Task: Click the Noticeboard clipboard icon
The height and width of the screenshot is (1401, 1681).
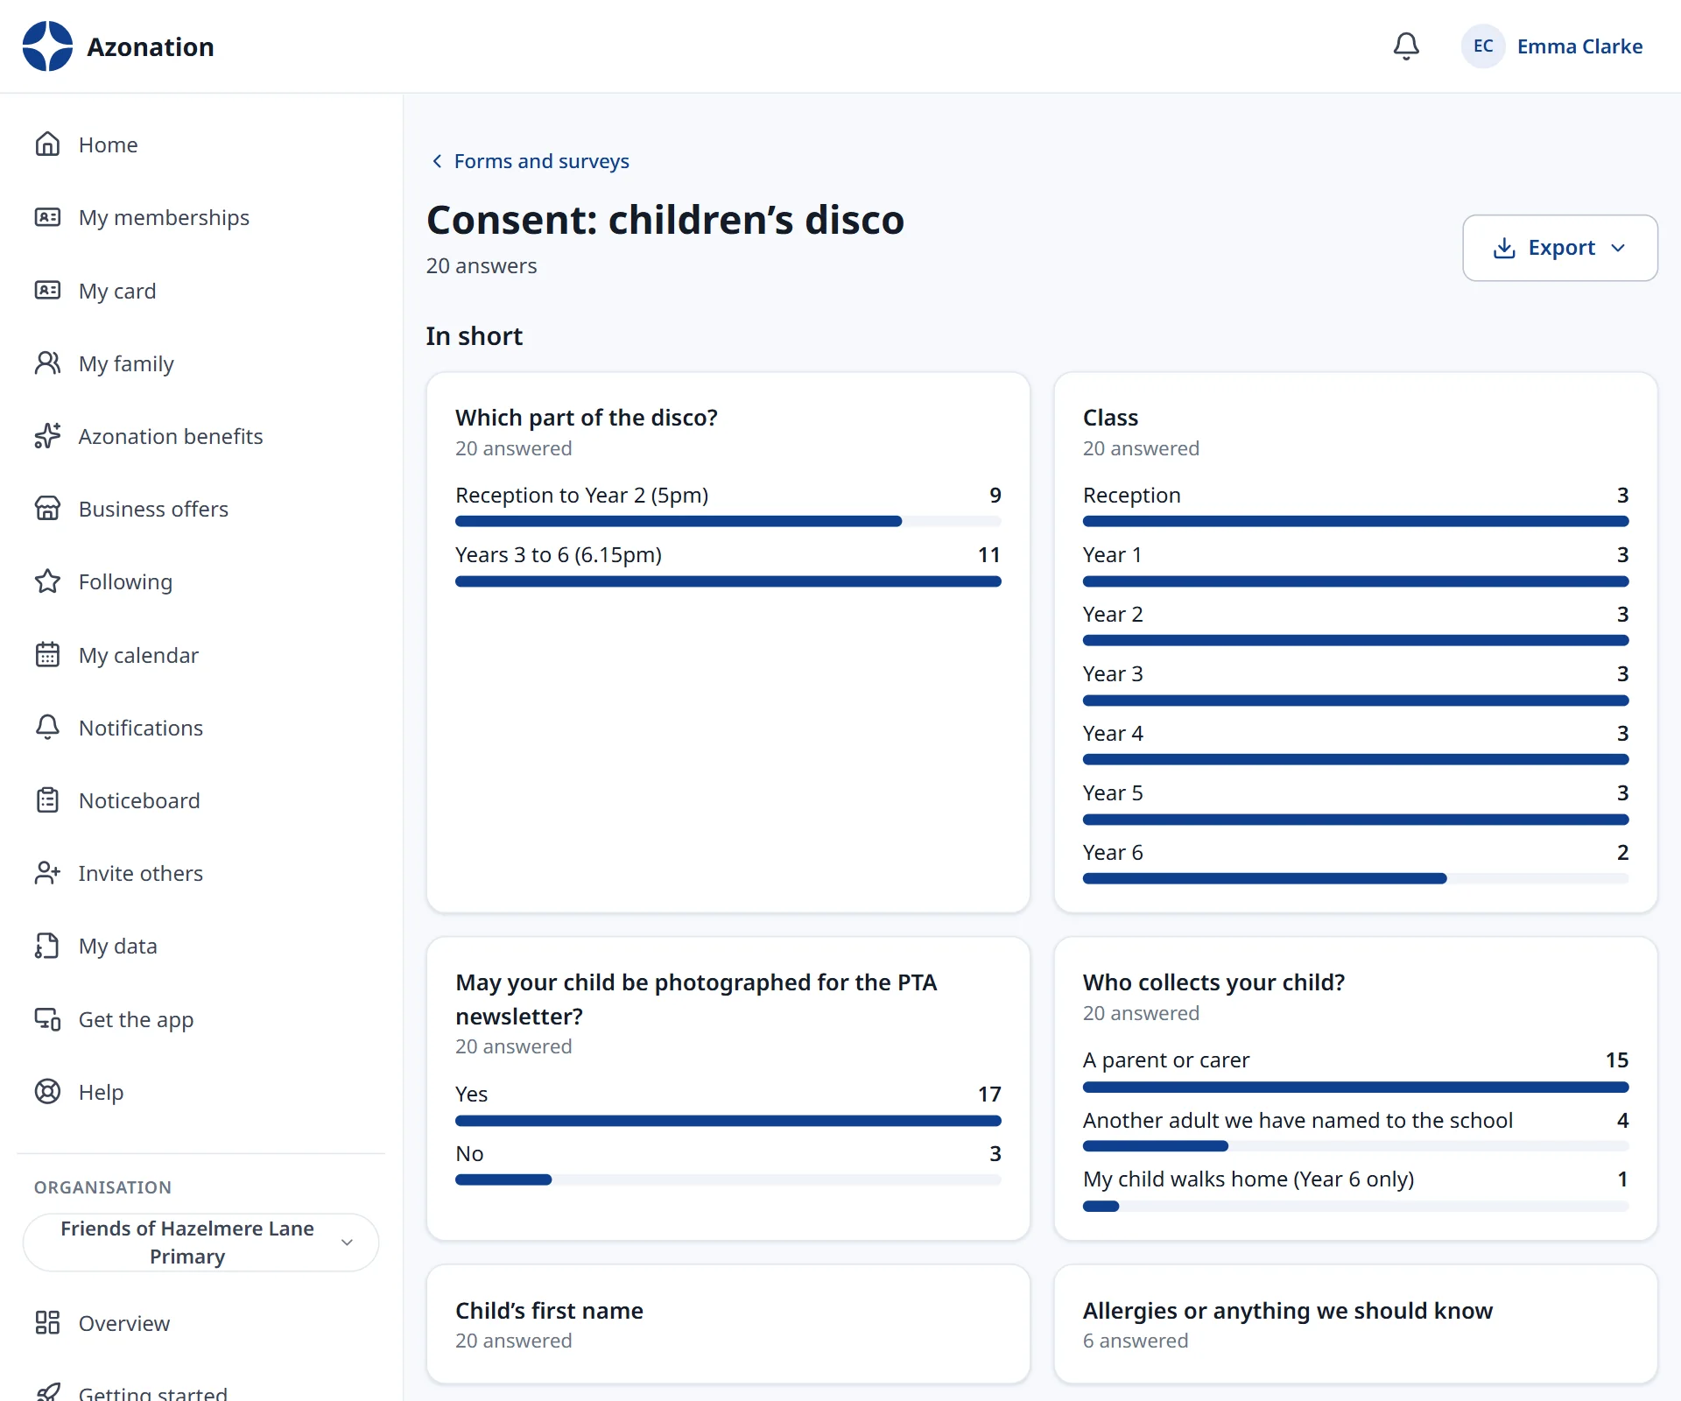Action: 47,800
